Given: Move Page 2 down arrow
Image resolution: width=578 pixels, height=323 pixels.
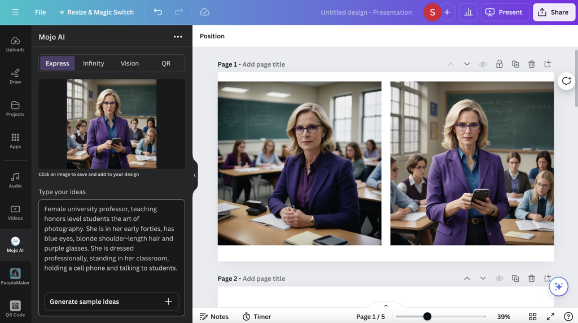Looking at the screenshot, I should (483, 278).
